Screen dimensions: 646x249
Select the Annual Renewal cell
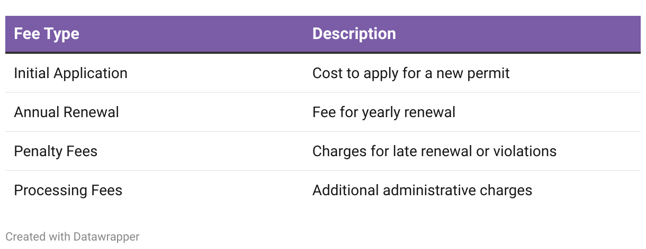coord(66,112)
